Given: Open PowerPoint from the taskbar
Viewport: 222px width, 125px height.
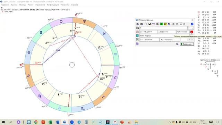Looking at the screenshot, I should 122,122.
